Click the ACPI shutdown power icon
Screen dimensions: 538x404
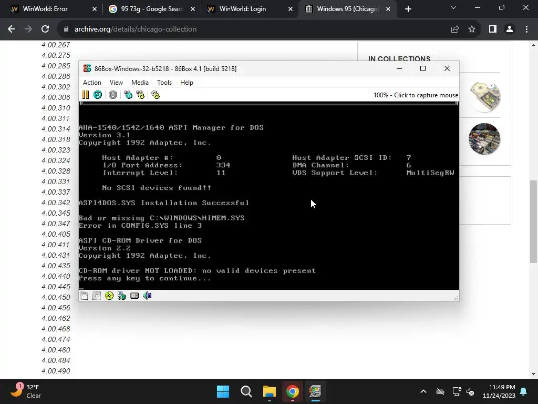[113, 95]
